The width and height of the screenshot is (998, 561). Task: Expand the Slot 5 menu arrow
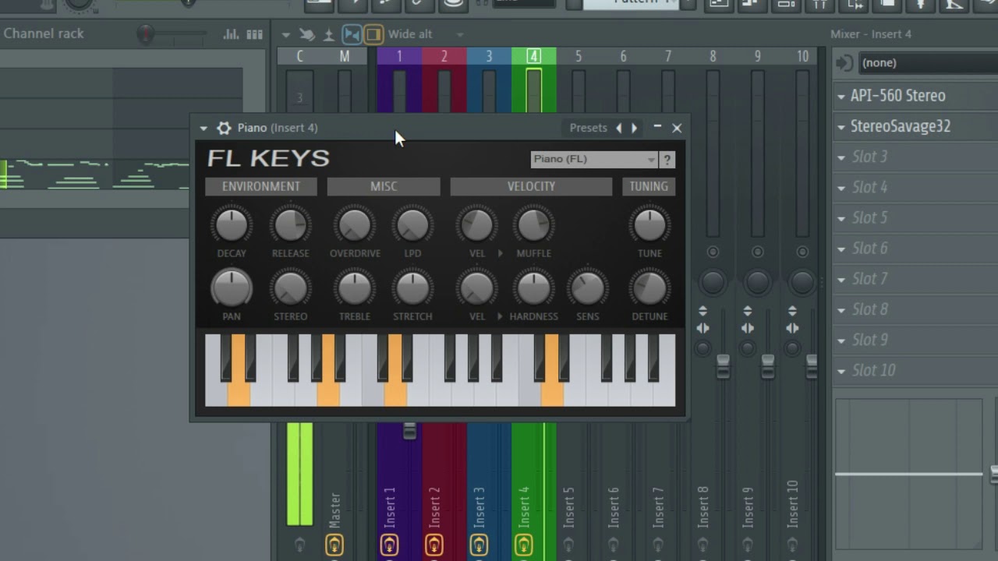[x=841, y=218]
